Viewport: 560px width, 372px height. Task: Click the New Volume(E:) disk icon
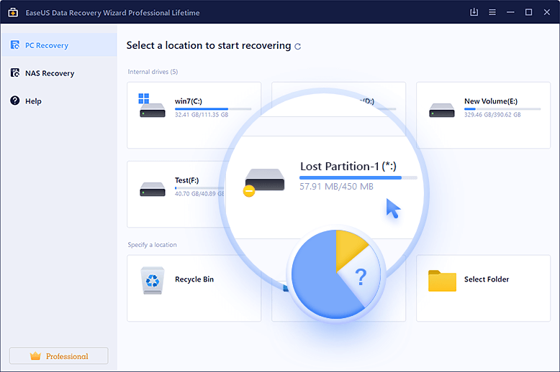tap(441, 111)
